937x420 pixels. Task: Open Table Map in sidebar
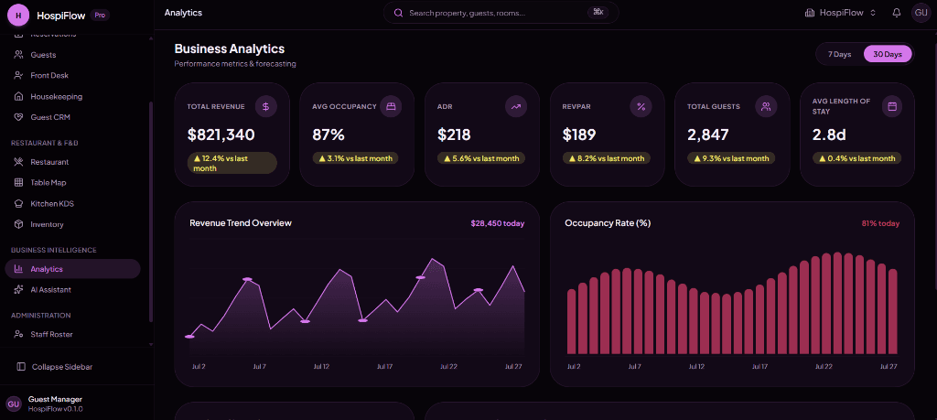pyautogui.click(x=72, y=183)
